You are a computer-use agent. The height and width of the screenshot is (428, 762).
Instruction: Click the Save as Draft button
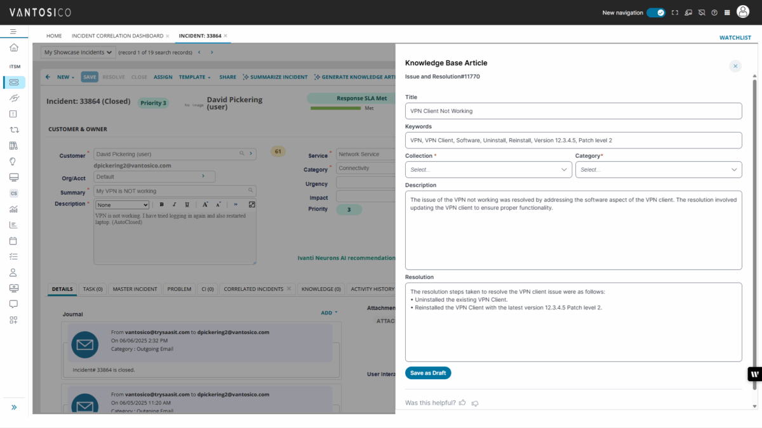click(428, 373)
